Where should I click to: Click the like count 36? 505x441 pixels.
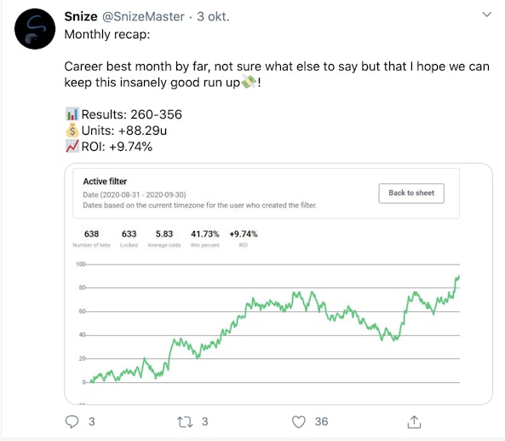pyautogui.click(x=321, y=421)
